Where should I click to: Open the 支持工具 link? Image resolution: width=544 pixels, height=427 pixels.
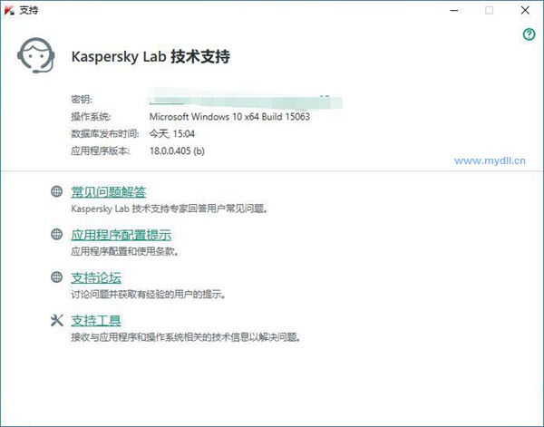tap(96, 321)
